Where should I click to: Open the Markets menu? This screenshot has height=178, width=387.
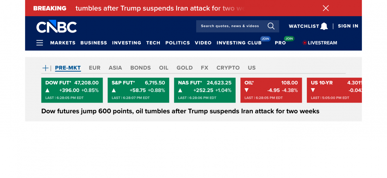pos(63,43)
